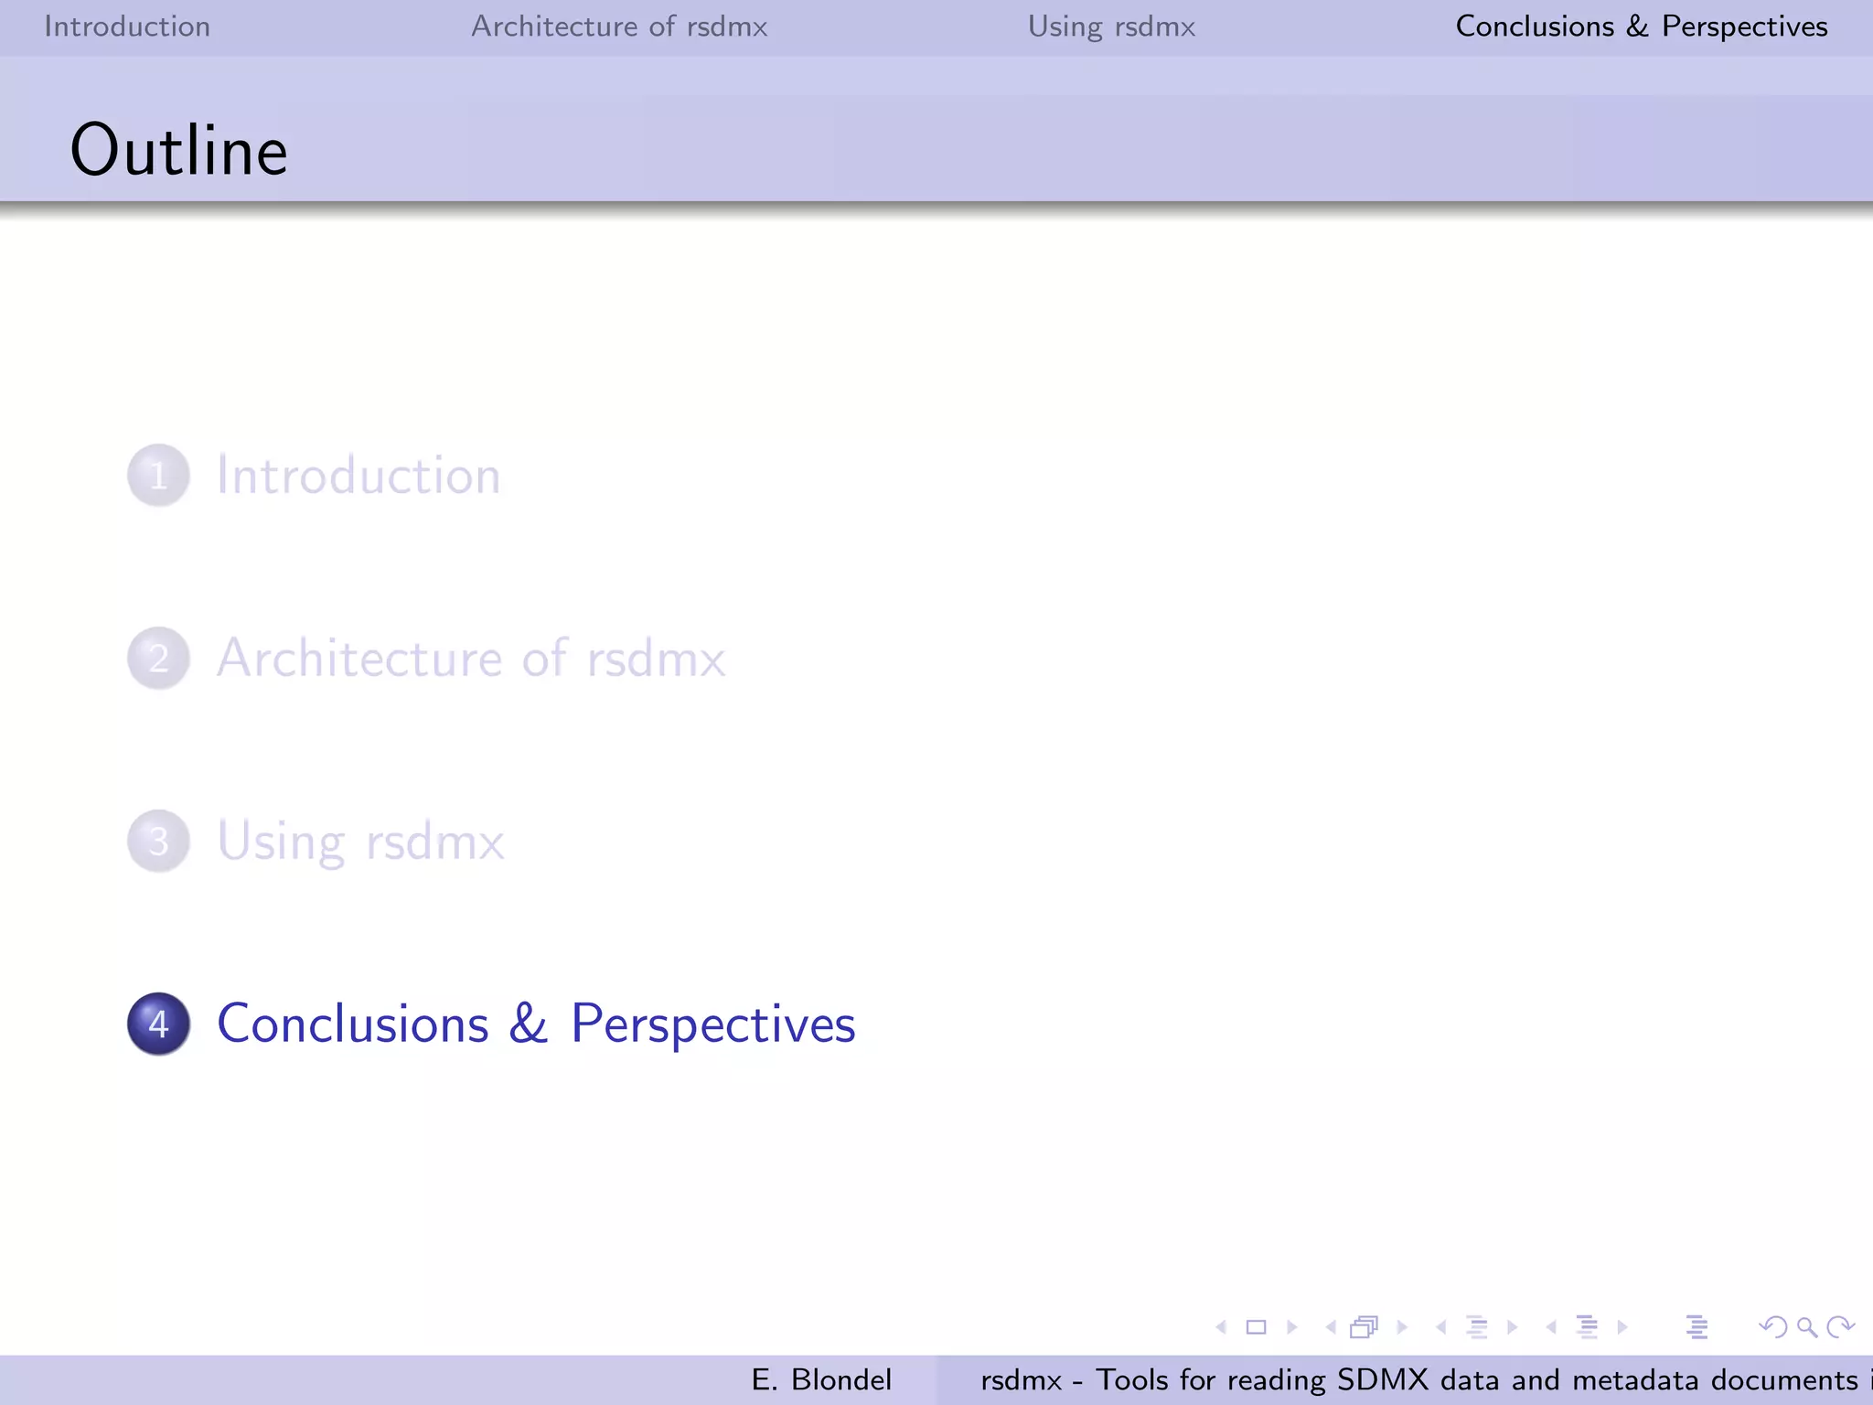Viewport: 1873px width, 1405px height.
Task: Jump to Architecture of rsdmx outline entry
Action: coord(471,658)
